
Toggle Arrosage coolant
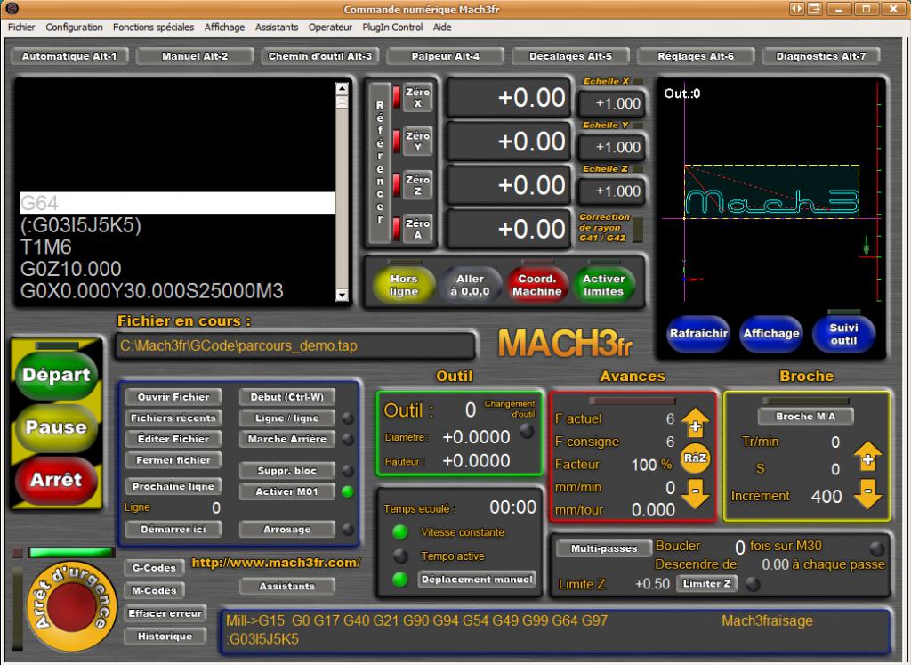coord(287,530)
